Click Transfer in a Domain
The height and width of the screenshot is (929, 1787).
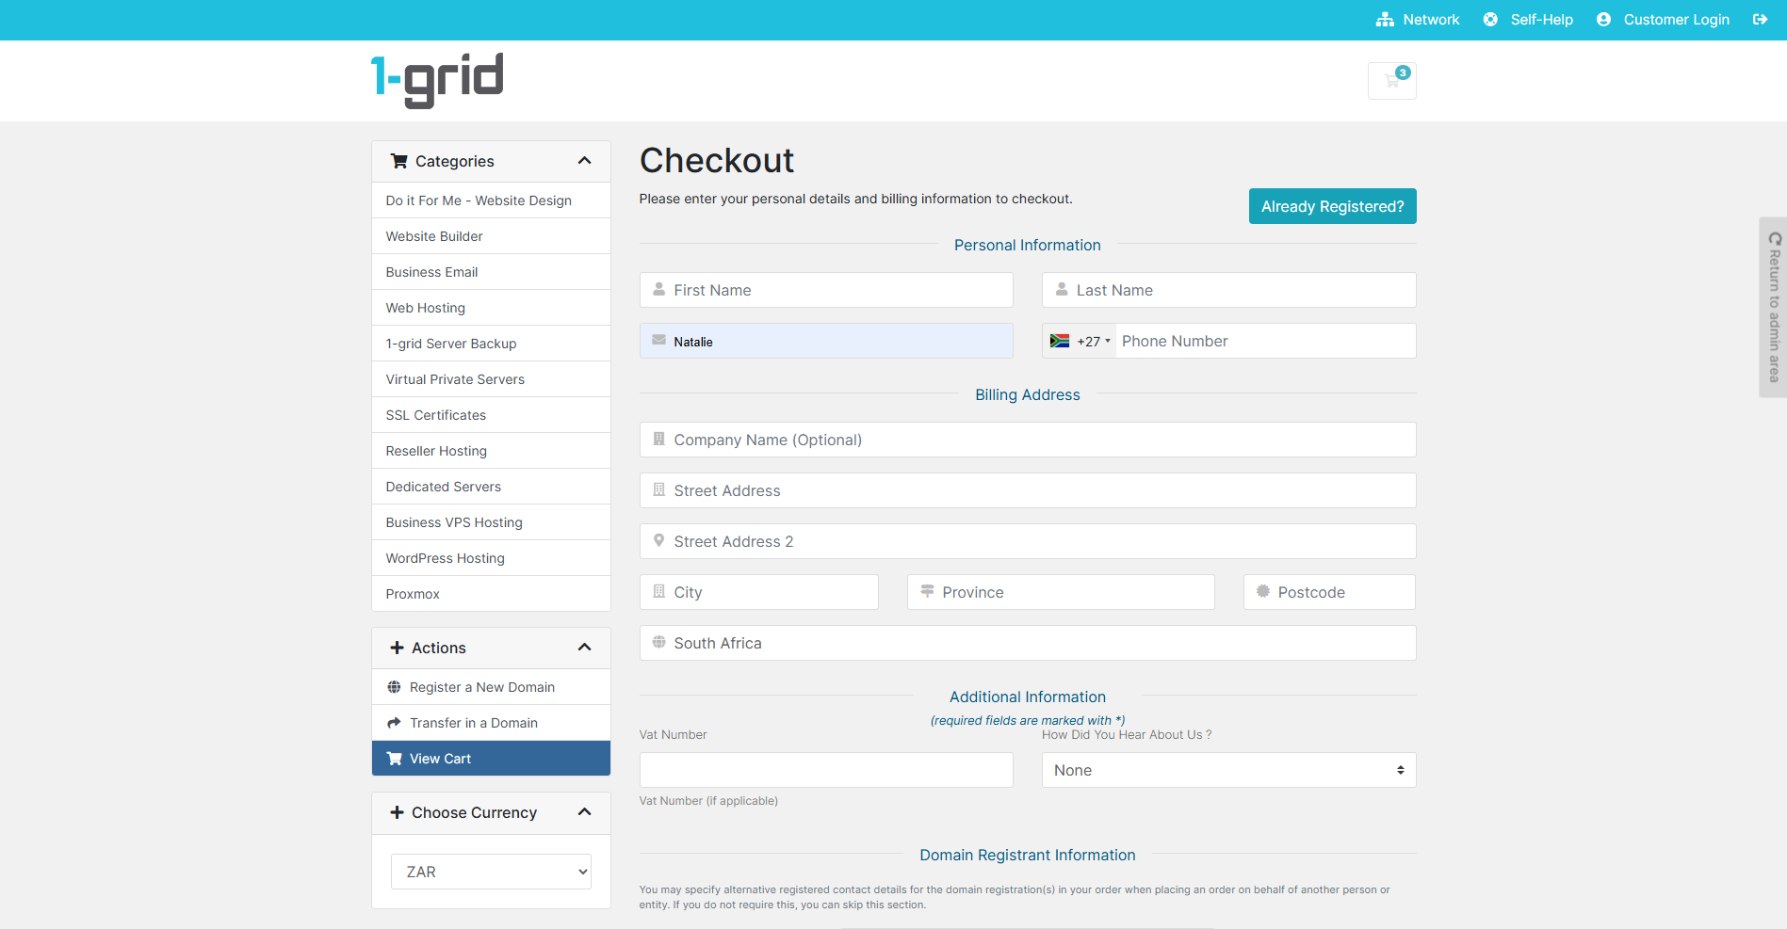coord(491,723)
